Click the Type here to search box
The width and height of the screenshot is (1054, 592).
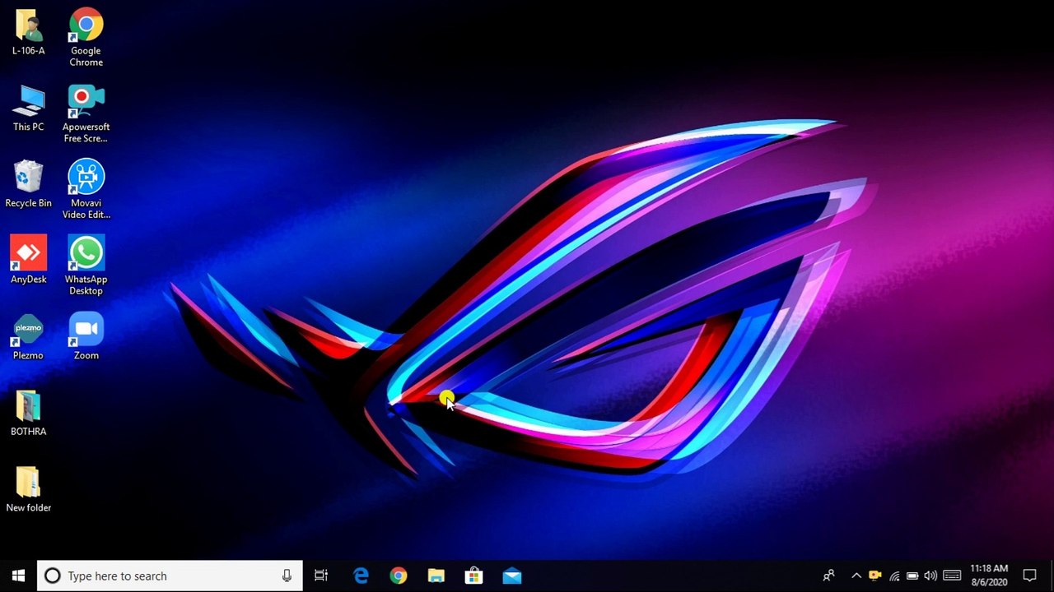pos(170,576)
